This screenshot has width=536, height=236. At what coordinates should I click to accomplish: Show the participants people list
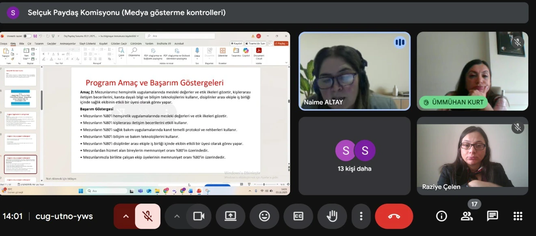[467, 216]
